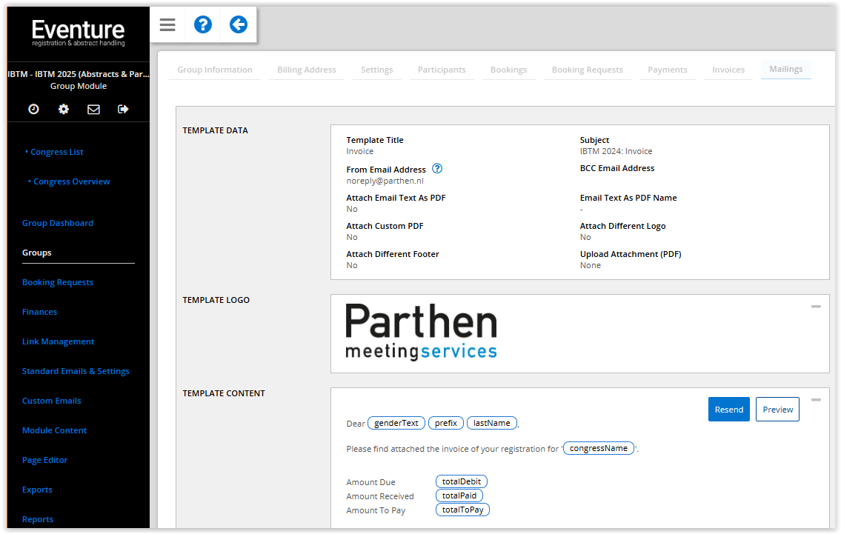The height and width of the screenshot is (534, 841).
Task: Switch to the Participants tab
Action: 442,70
